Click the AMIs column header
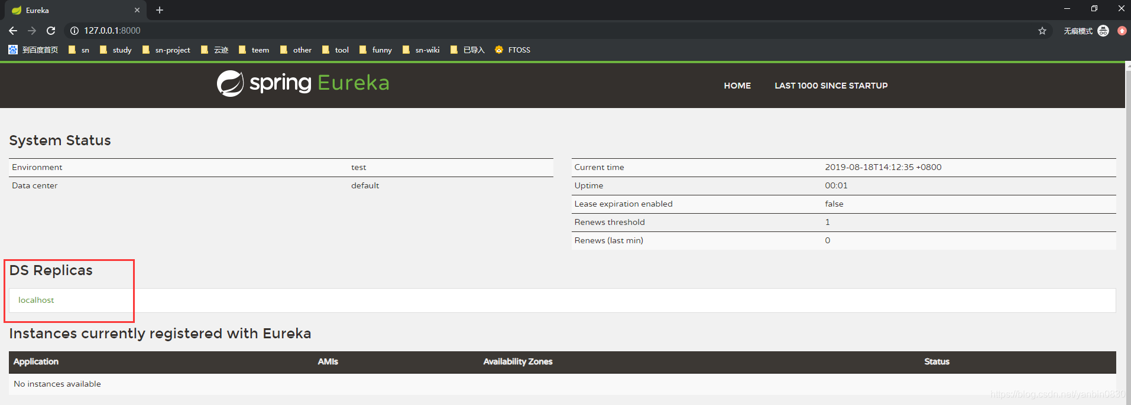The width and height of the screenshot is (1131, 405). [x=328, y=361]
